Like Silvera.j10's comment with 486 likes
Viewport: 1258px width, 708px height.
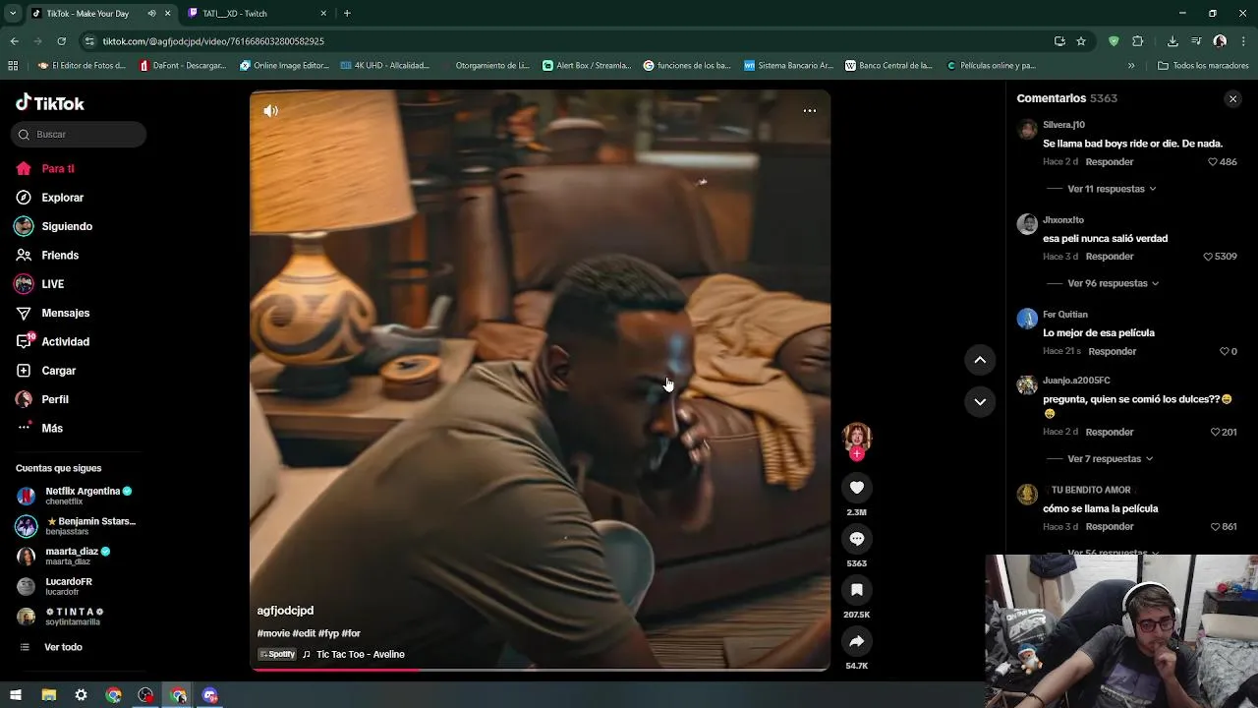[1213, 161]
